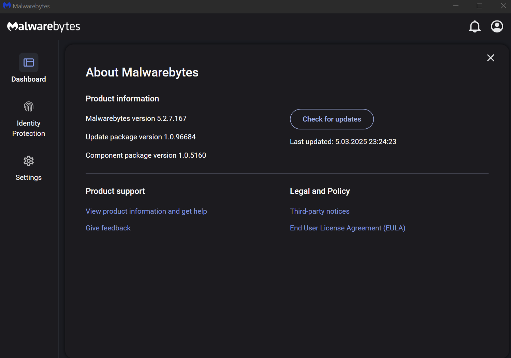This screenshot has height=358, width=511.
Task: Click the Malwarebytes title bar app icon
Action: point(7,6)
